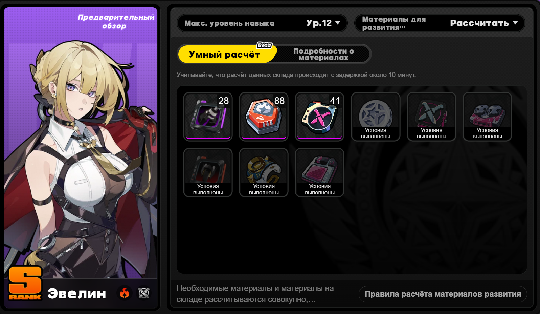
Task: Click the greyed red chip material
Action: (208, 172)
